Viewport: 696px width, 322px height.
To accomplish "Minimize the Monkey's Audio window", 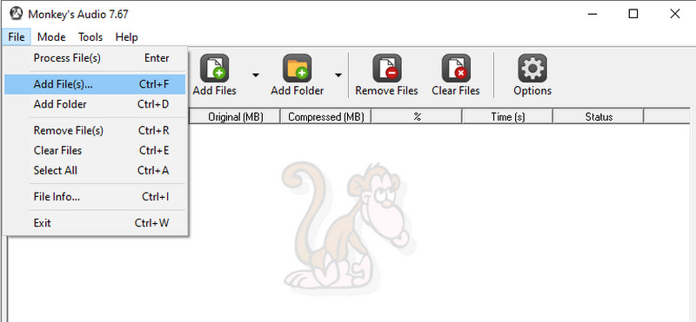I will tap(592, 14).
